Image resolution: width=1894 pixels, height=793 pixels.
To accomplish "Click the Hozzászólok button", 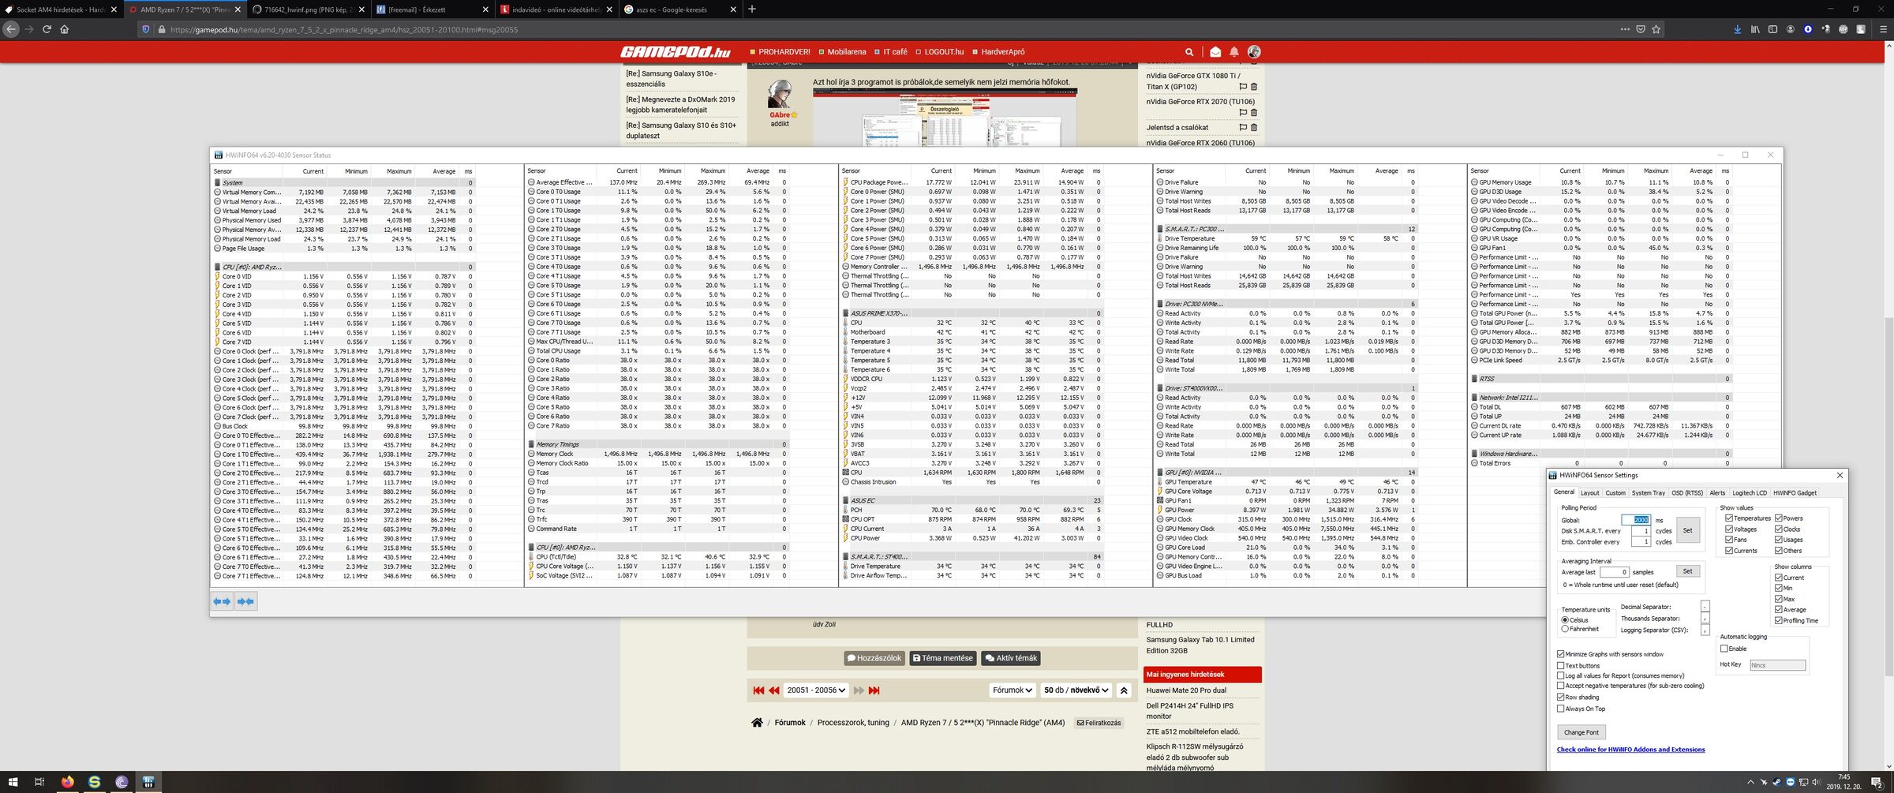I will point(874,658).
